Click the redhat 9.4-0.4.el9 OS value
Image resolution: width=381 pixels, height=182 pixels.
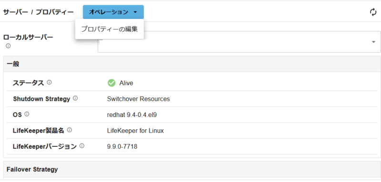[x=132, y=115]
